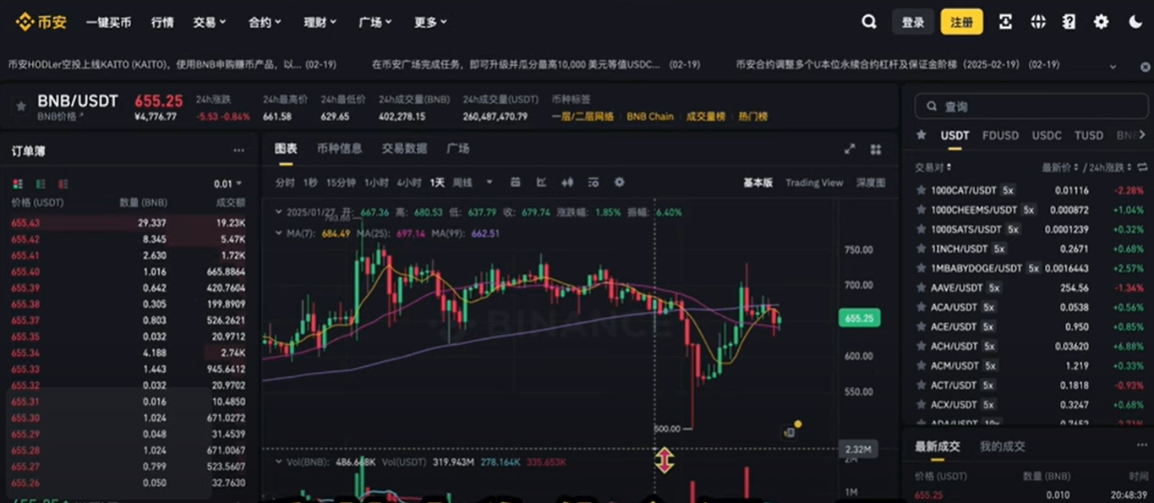Switch chart to Trading View mode
The height and width of the screenshot is (503, 1154).
814,183
